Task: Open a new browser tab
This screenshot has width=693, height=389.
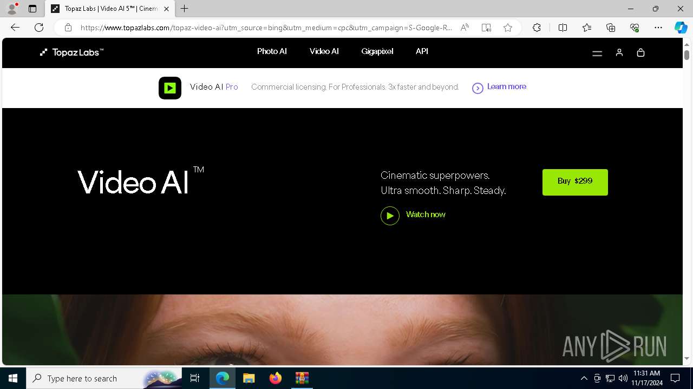Action: pos(185,9)
